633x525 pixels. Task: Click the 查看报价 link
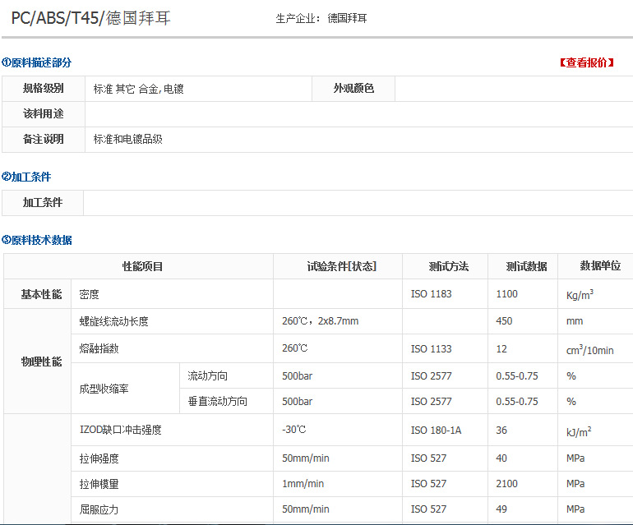[586, 62]
